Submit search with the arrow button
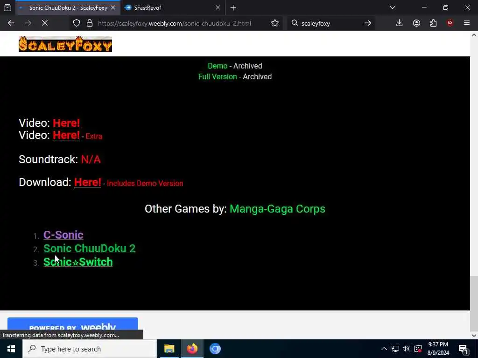 tap(368, 23)
